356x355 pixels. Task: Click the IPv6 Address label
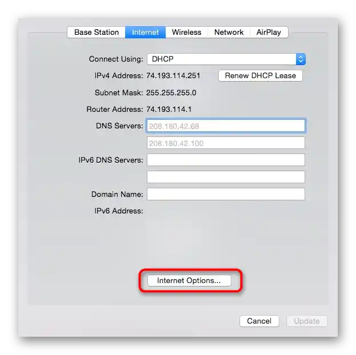pos(119,211)
